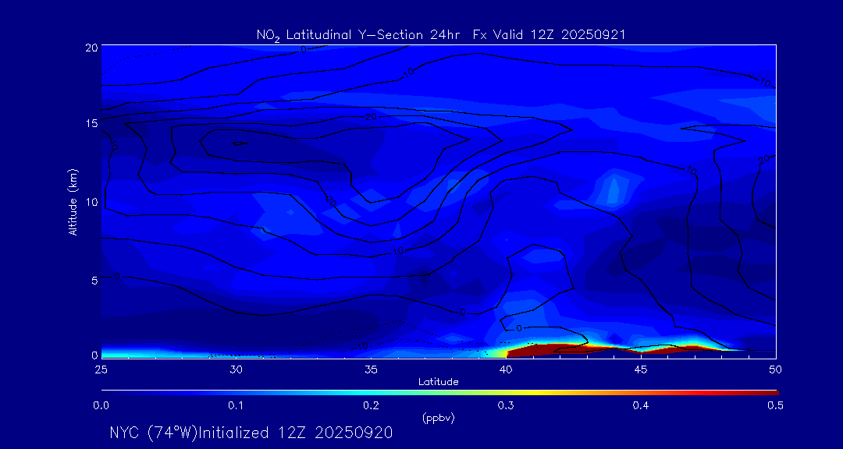The width and height of the screenshot is (843, 449).
Task: Select the 20 km altitude tick label
Action: pyautogui.click(x=90, y=48)
